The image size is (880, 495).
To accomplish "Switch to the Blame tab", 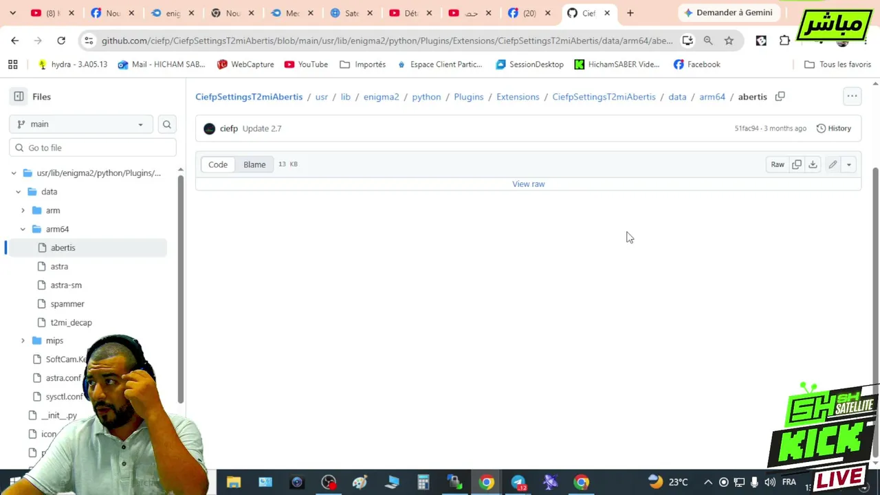I will coord(254,165).
